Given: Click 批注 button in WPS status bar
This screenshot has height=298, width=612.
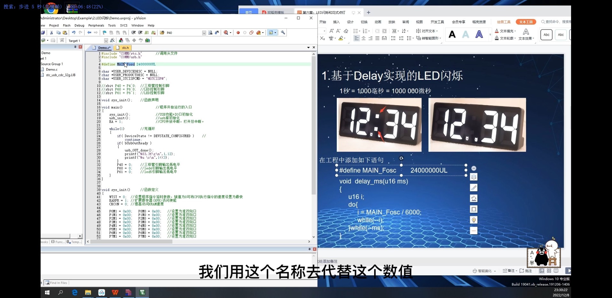Looking at the screenshot, I should tap(526, 271).
